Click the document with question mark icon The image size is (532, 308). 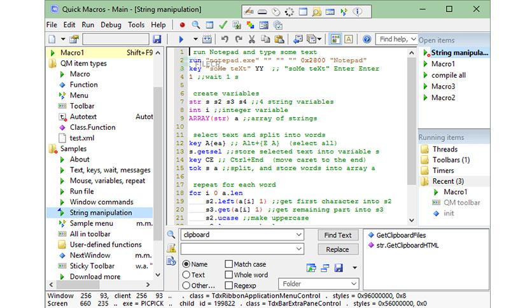[171, 261]
